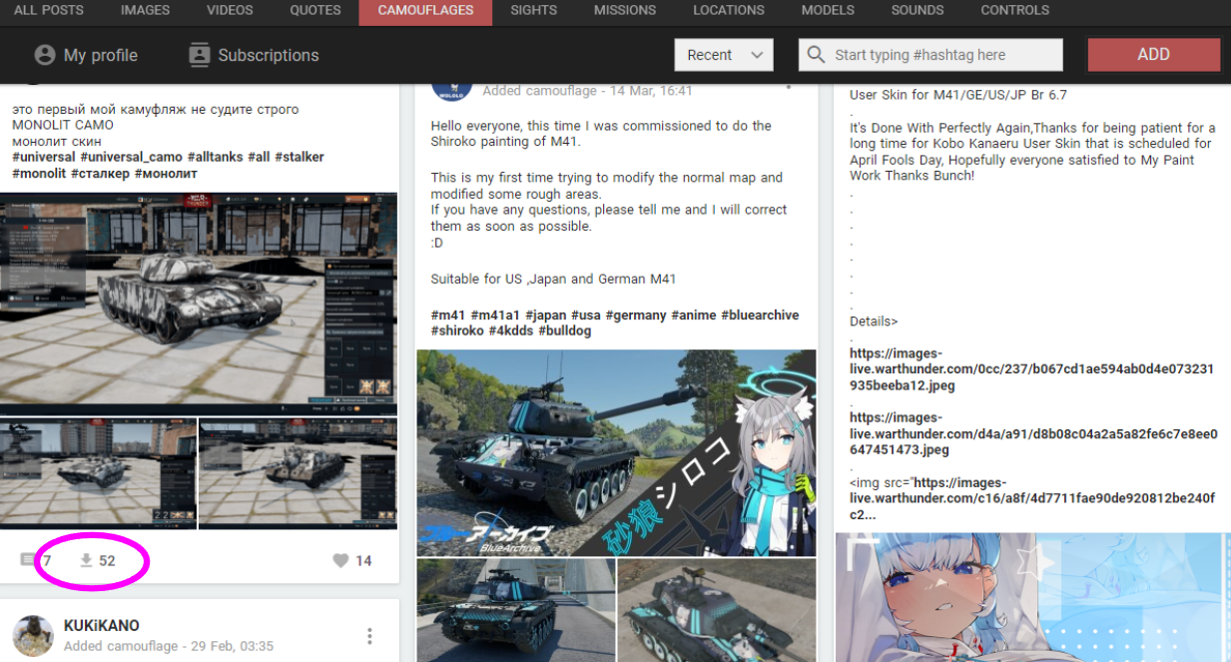Open image link ending 647451473.jpeg
The height and width of the screenshot is (662, 1231).
[1033, 433]
